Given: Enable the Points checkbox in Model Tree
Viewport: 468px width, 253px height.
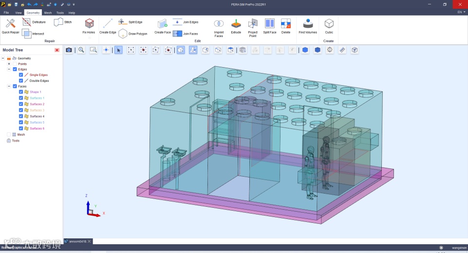Looking at the screenshot, I should 15,64.
